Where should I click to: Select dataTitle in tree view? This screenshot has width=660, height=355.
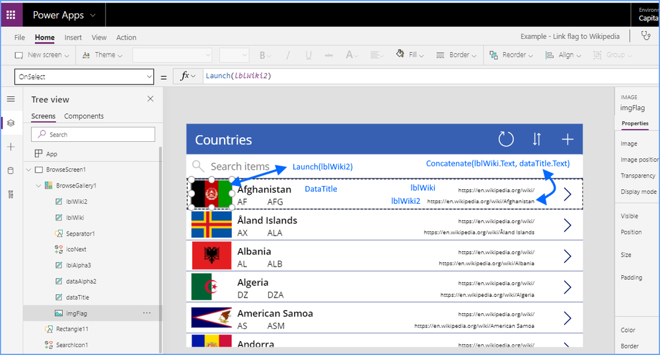(x=77, y=298)
